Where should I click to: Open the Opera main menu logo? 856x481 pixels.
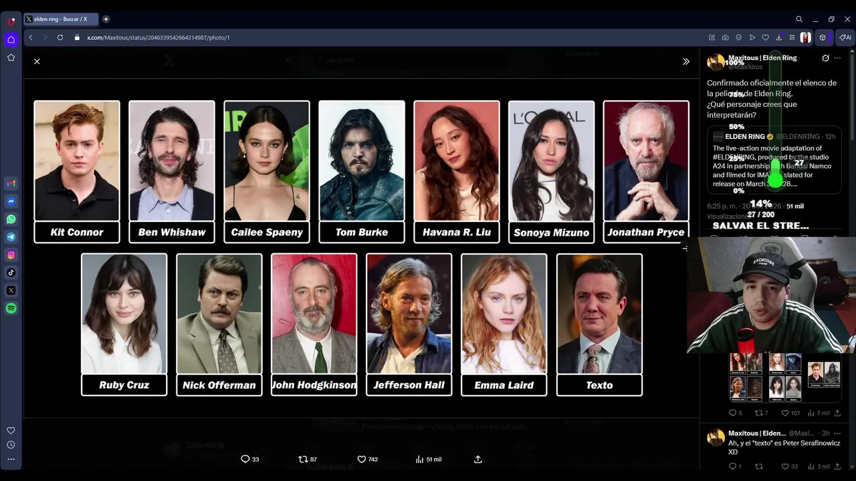[x=11, y=21]
